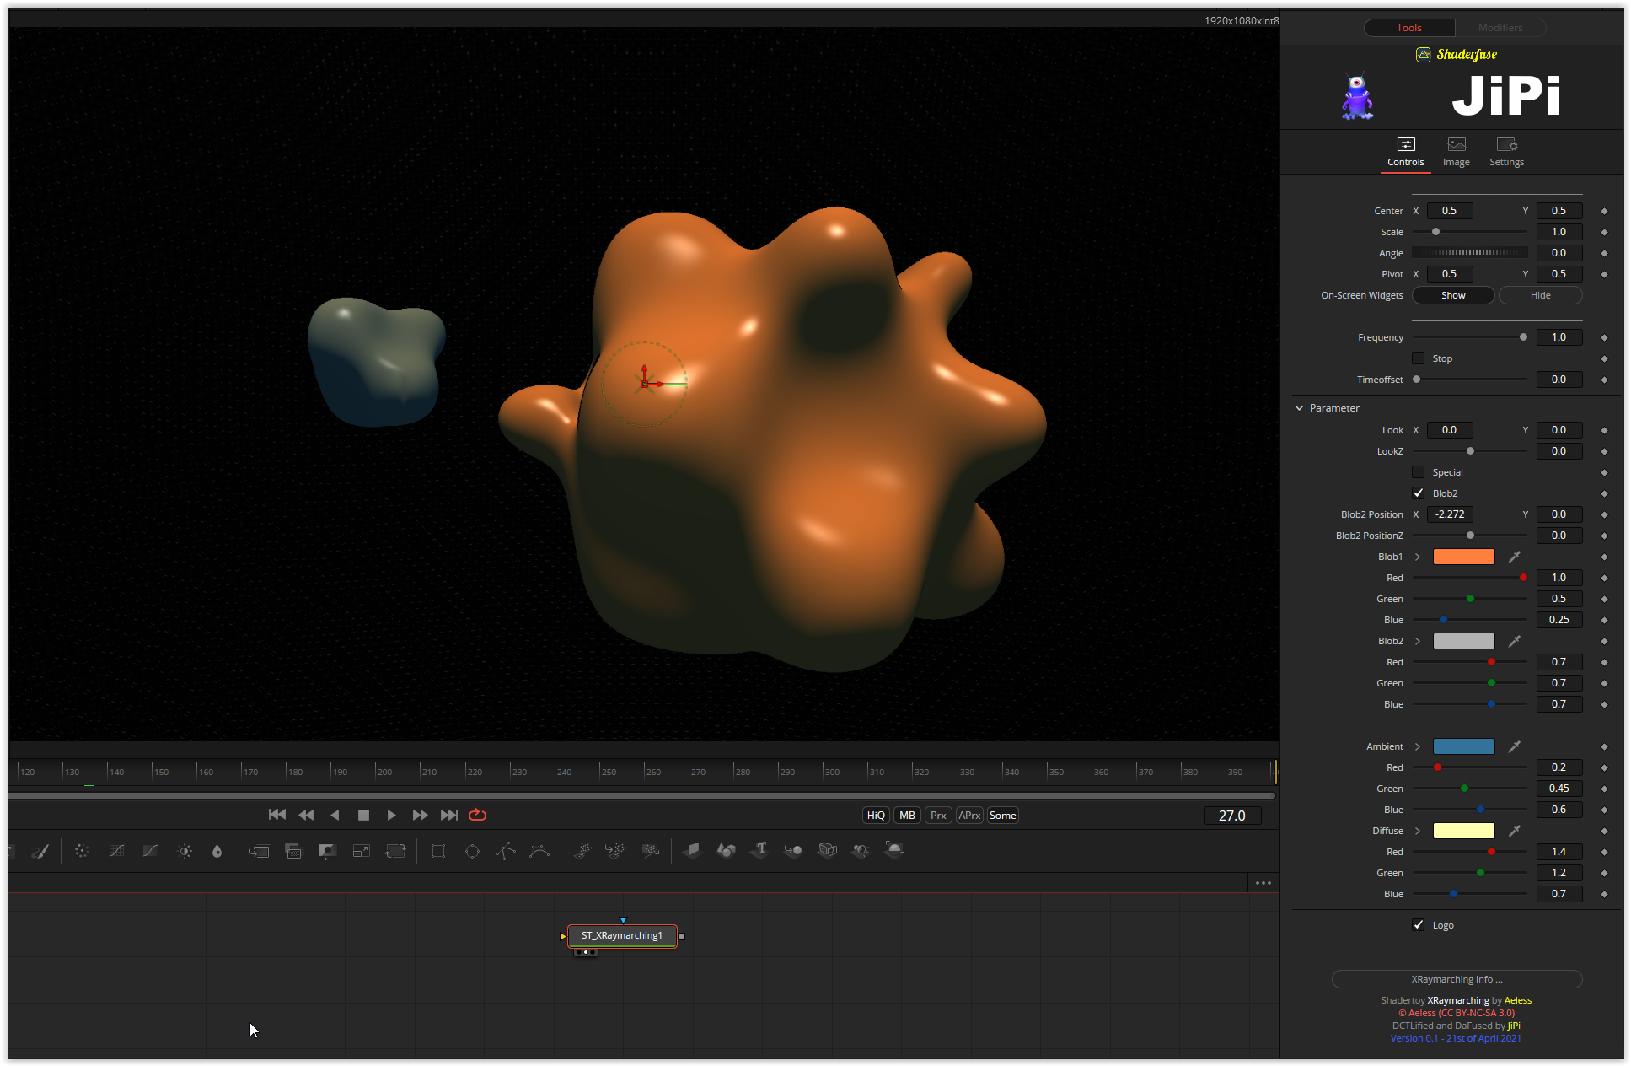Image resolution: width=1631 pixels, height=1066 pixels.
Task: Add a pRender particle node
Action: [x=650, y=851]
